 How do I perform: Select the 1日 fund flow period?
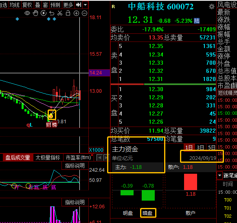(189, 147)
